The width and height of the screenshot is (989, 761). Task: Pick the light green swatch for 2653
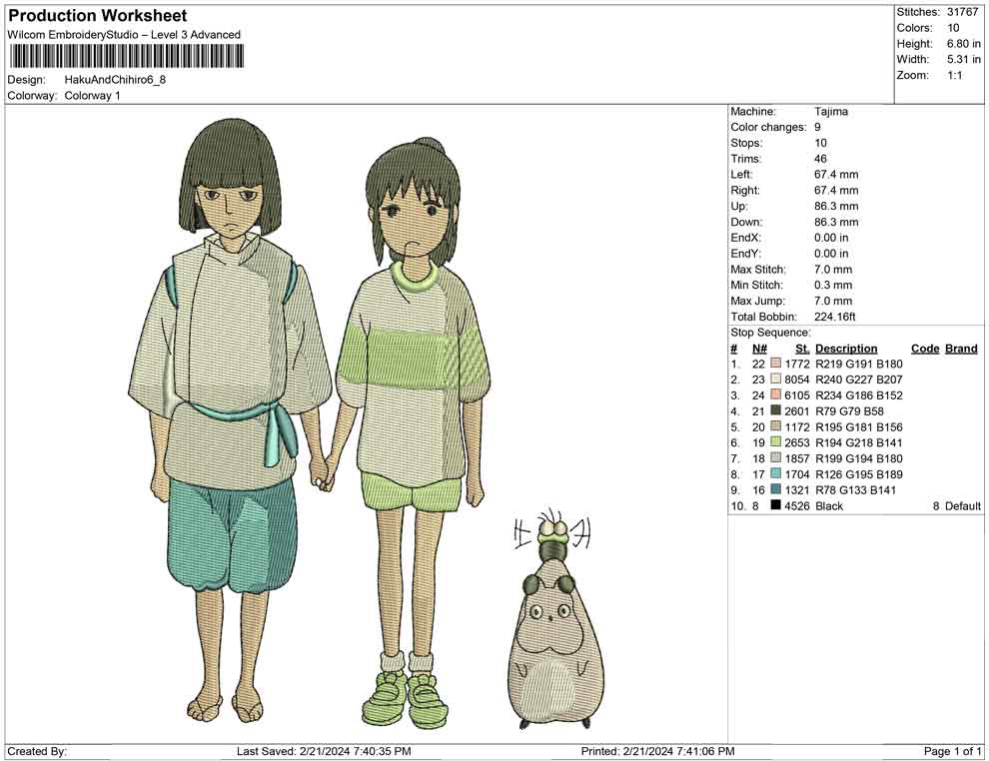click(776, 442)
